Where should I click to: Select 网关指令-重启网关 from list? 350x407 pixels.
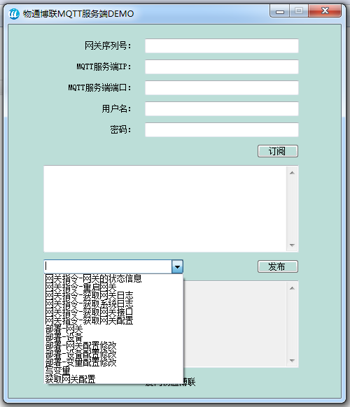tap(113, 287)
